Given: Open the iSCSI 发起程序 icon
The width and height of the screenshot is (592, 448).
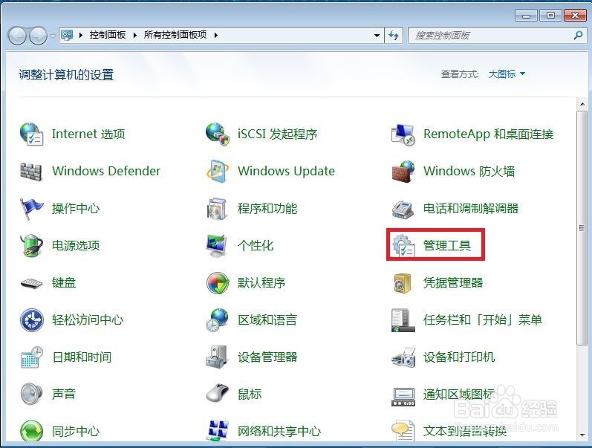Looking at the screenshot, I should point(218,134).
